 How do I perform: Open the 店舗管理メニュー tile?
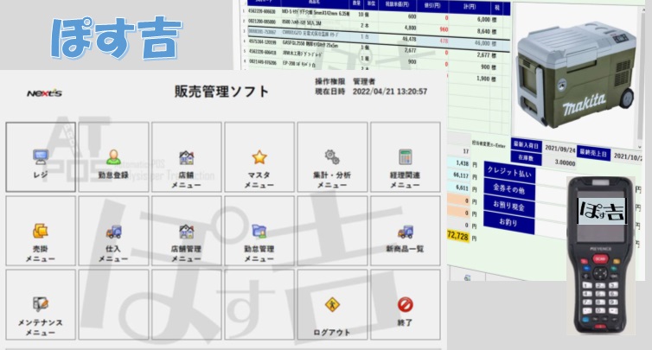[x=186, y=231]
